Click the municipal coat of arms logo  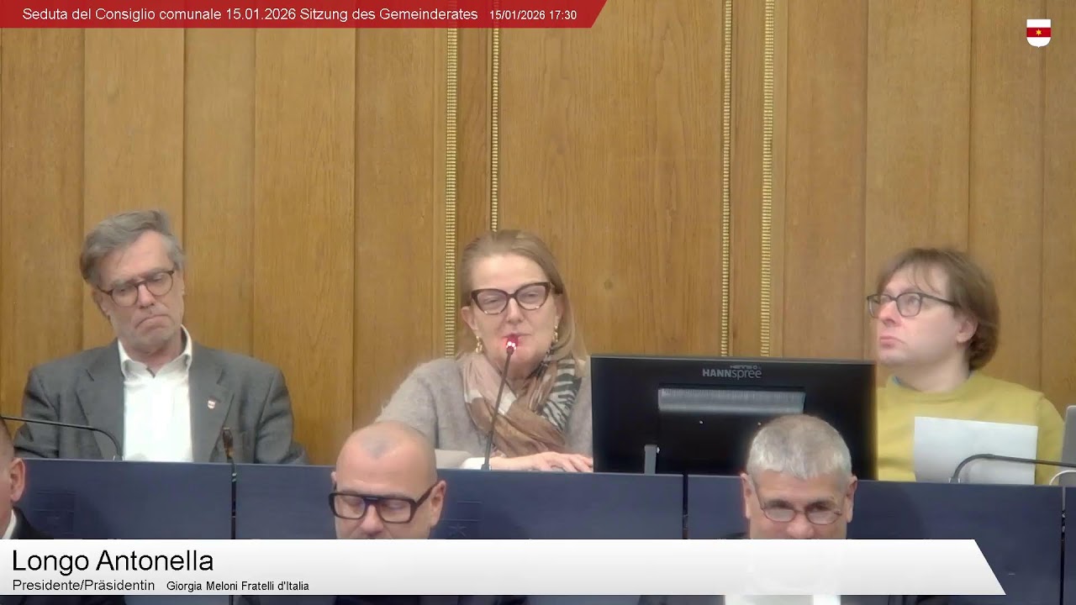(1038, 32)
